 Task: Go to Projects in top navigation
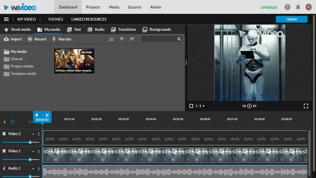tap(93, 7)
